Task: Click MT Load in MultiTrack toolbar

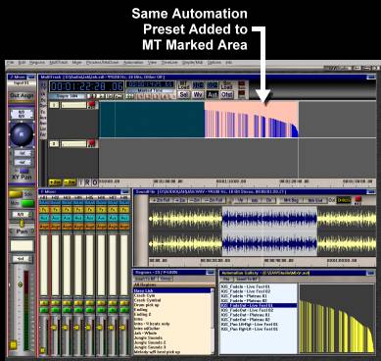Action: (183, 85)
